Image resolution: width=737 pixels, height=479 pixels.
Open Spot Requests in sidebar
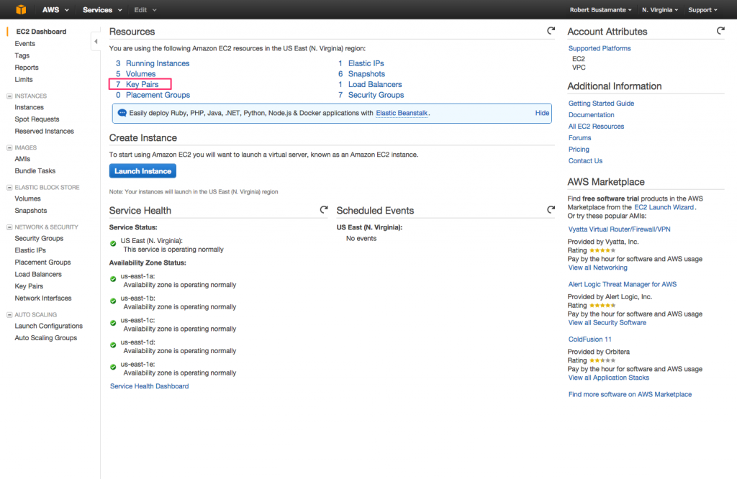coord(37,119)
